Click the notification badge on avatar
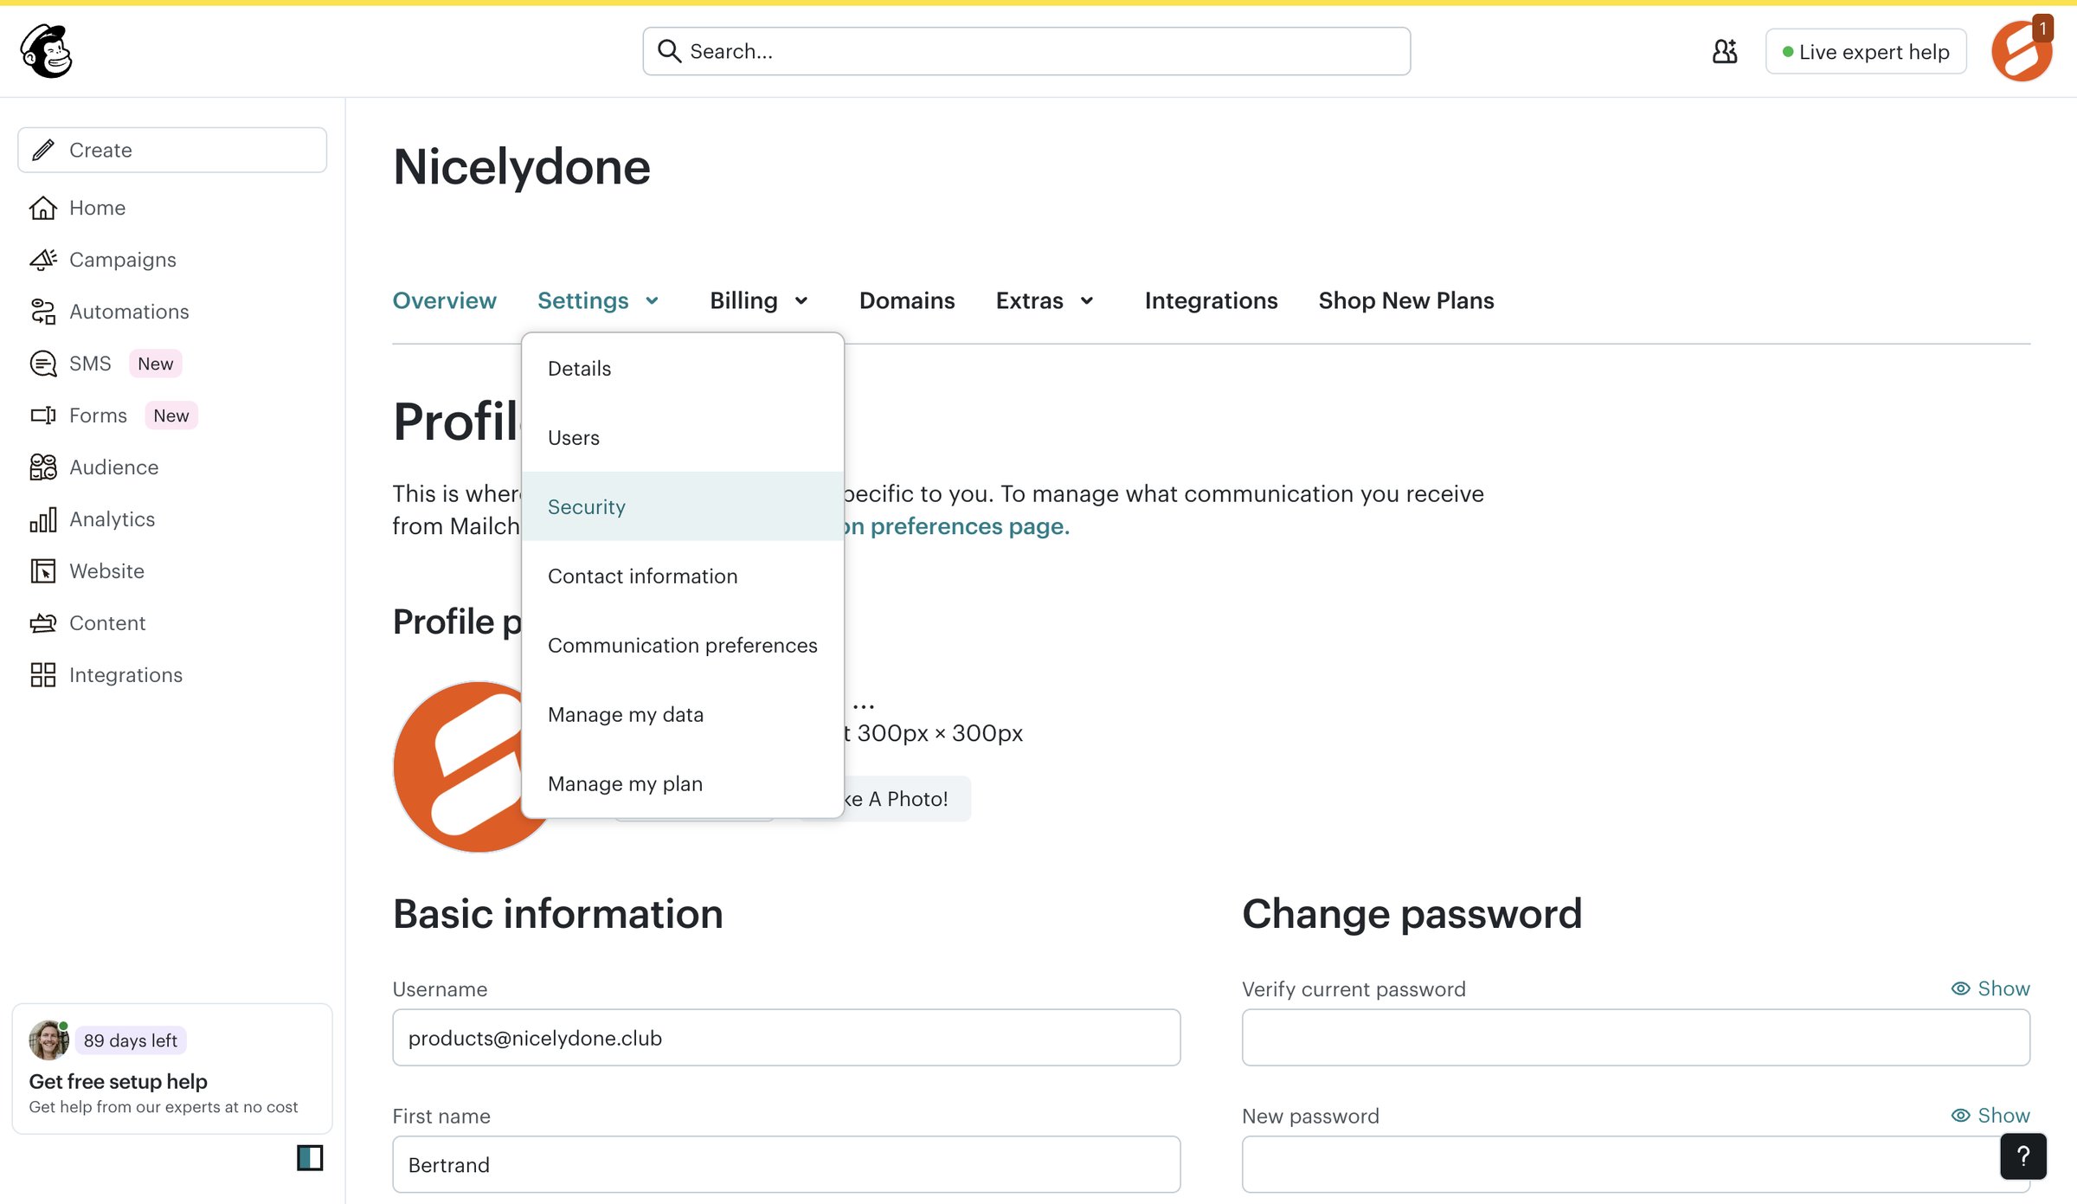The image size is (2077, 1204). [2042, 29]
